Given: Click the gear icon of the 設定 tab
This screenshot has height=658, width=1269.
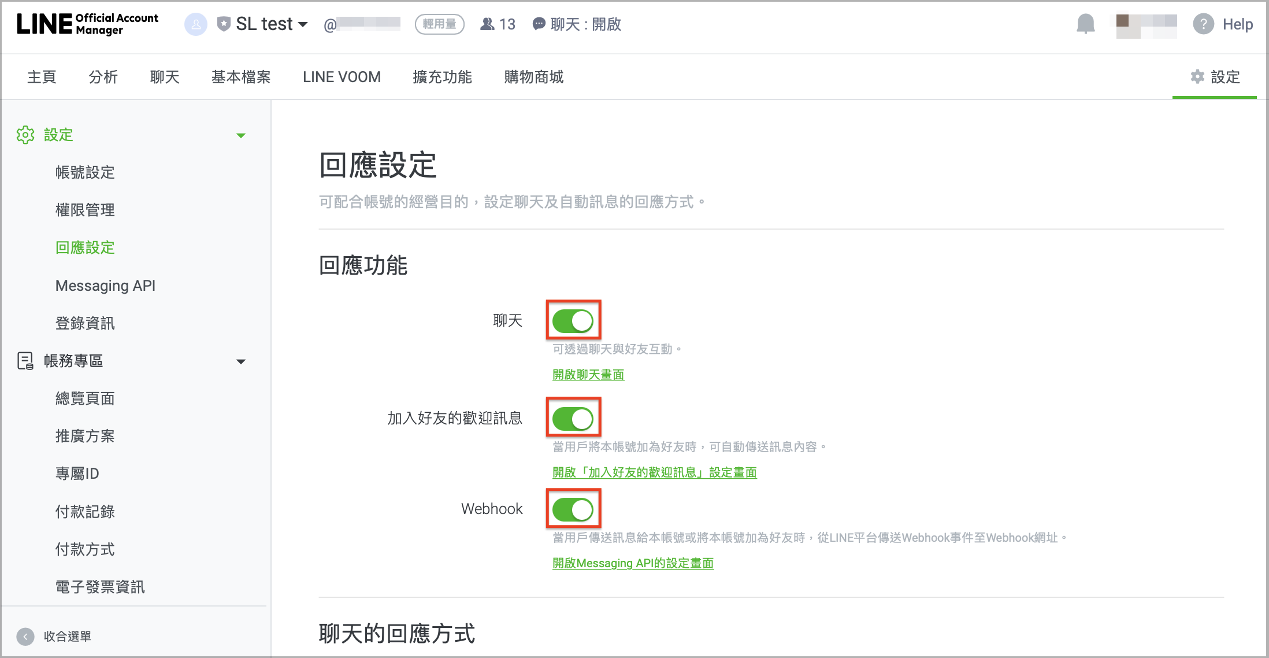Looking at the screenshot, I should 1197,76.
